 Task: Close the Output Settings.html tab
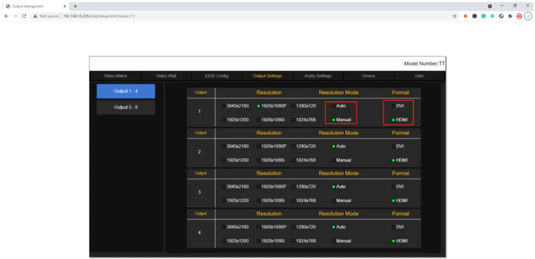click(x=65, y=6)
